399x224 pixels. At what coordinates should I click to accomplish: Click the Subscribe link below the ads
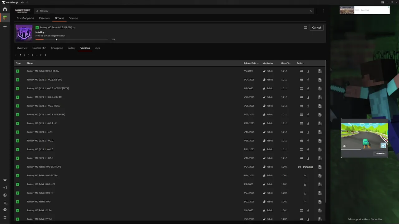tap(376, 219)
